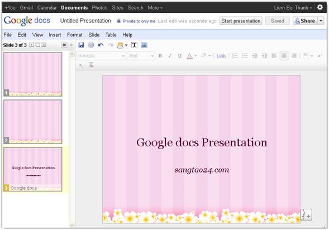Click the Save (floppy disk) toolbar icon

(81, 45)
